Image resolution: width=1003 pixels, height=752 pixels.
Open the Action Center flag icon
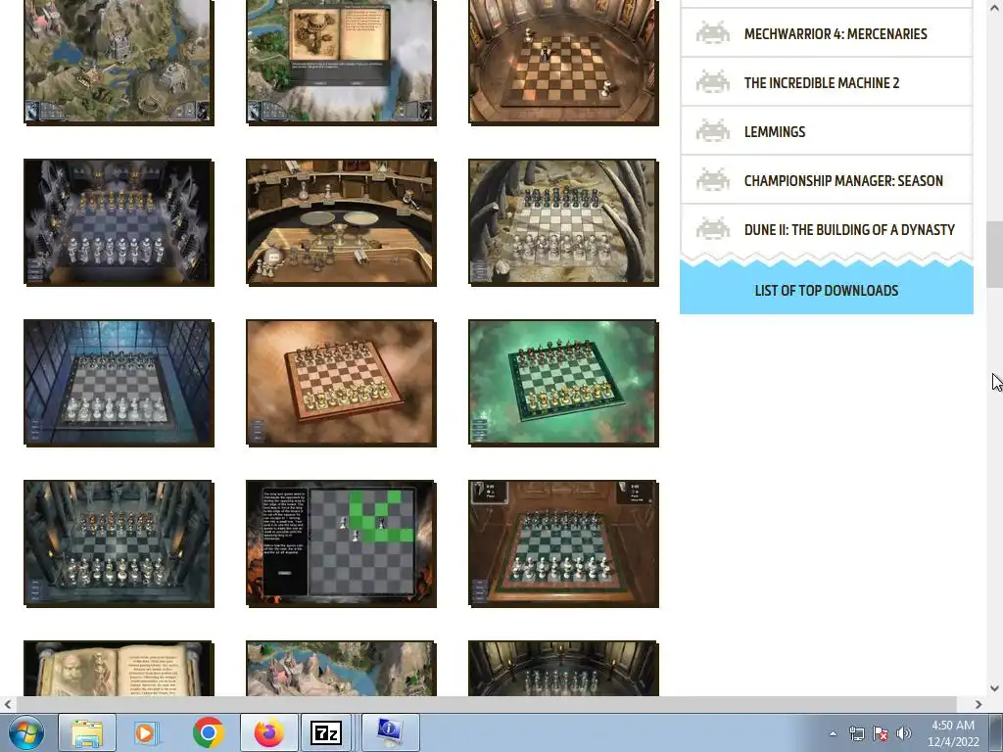[881, 733]
